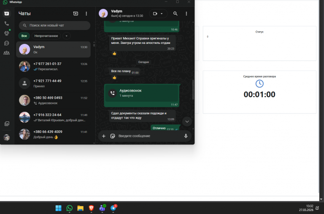
Task: Open the notification center bell icon
Action: point(317,208)
